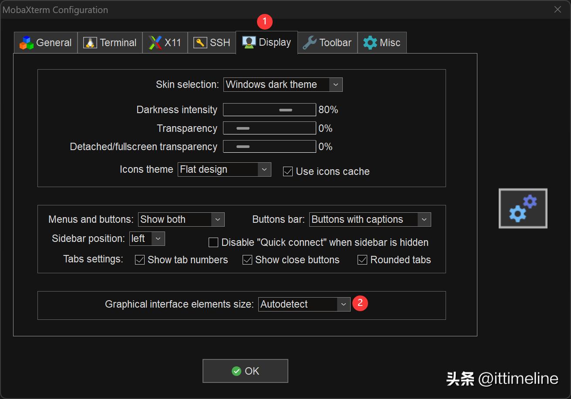Click the Transparency slider handle

(x=243, y=128)
